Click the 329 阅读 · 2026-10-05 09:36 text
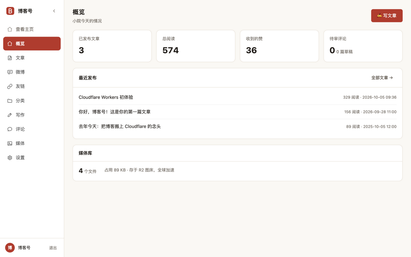411x257 pixels. tap(370, 97)
